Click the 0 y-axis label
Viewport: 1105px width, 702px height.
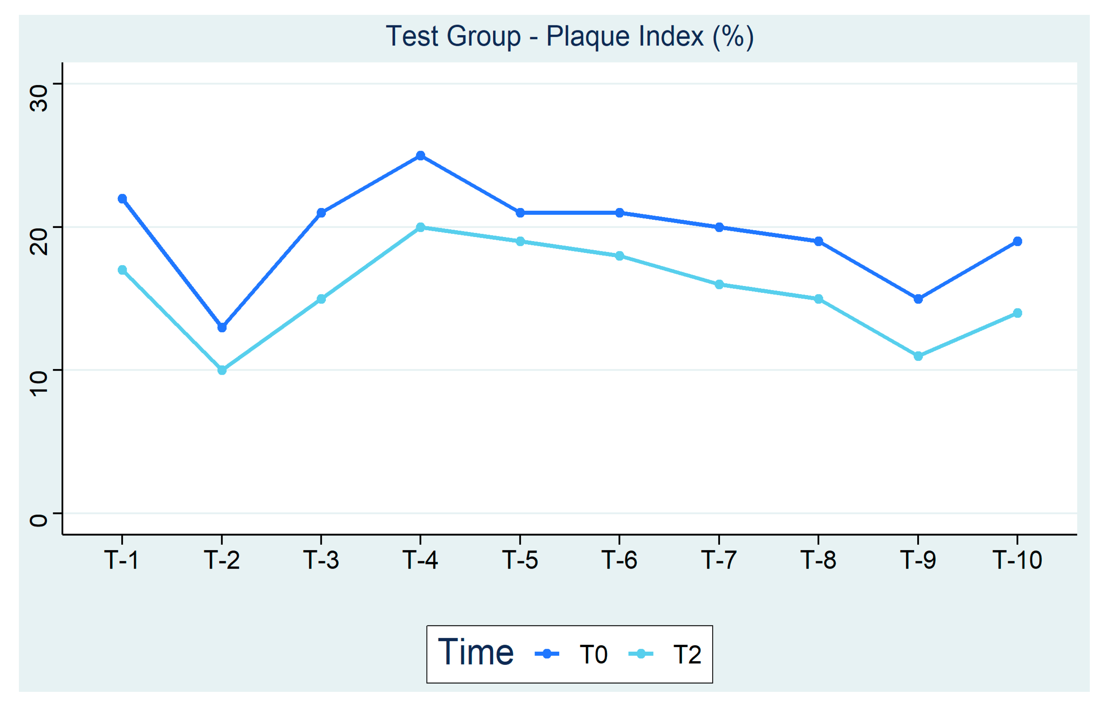(38, 520)
